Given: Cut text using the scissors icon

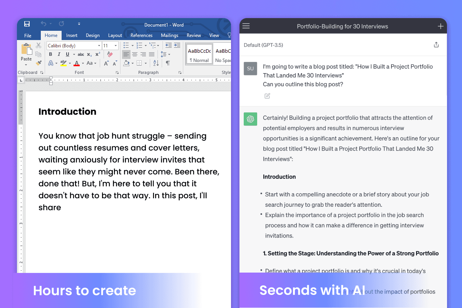Looking at the screenshot, I should click(x=38, y=45).
